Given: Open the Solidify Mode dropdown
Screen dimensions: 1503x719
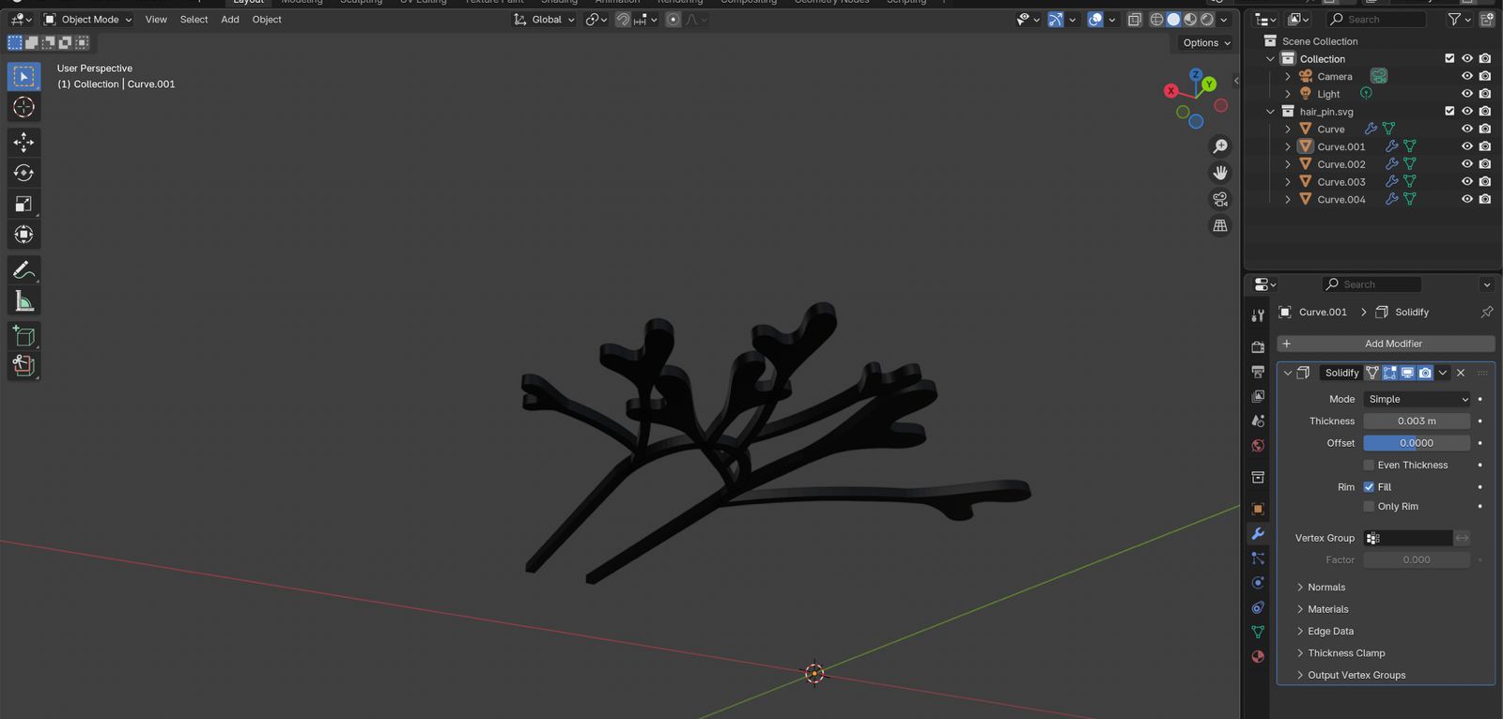Looking at the screenshot, I should tap(1417, 399).
